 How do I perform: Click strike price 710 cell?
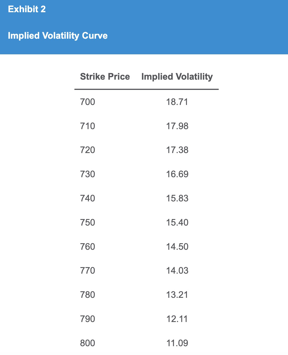87,126
